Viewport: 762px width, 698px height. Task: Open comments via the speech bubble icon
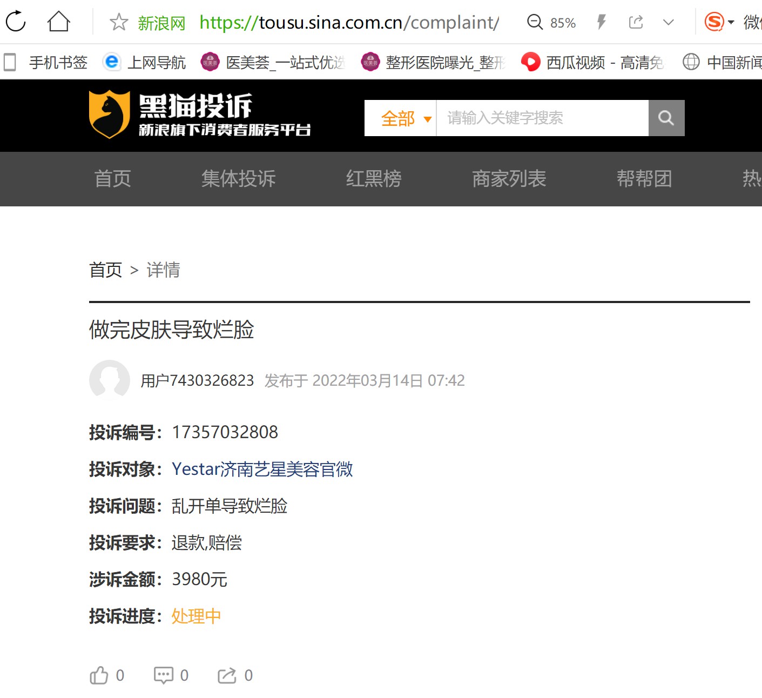(x=164, y=675)
